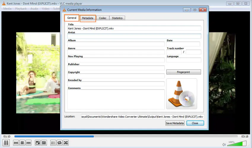Screen dimensions: 252x148
Task: Show the playlist icon
Action: point(53,143)
